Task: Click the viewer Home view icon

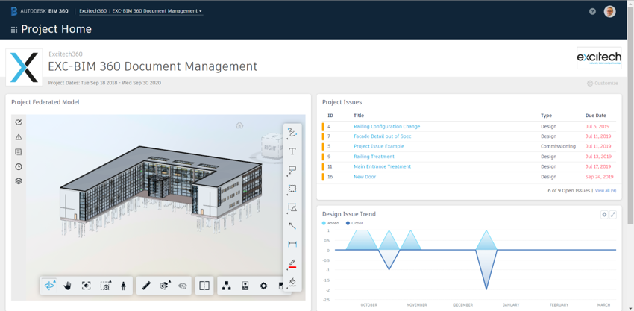Action: [239, 125]
